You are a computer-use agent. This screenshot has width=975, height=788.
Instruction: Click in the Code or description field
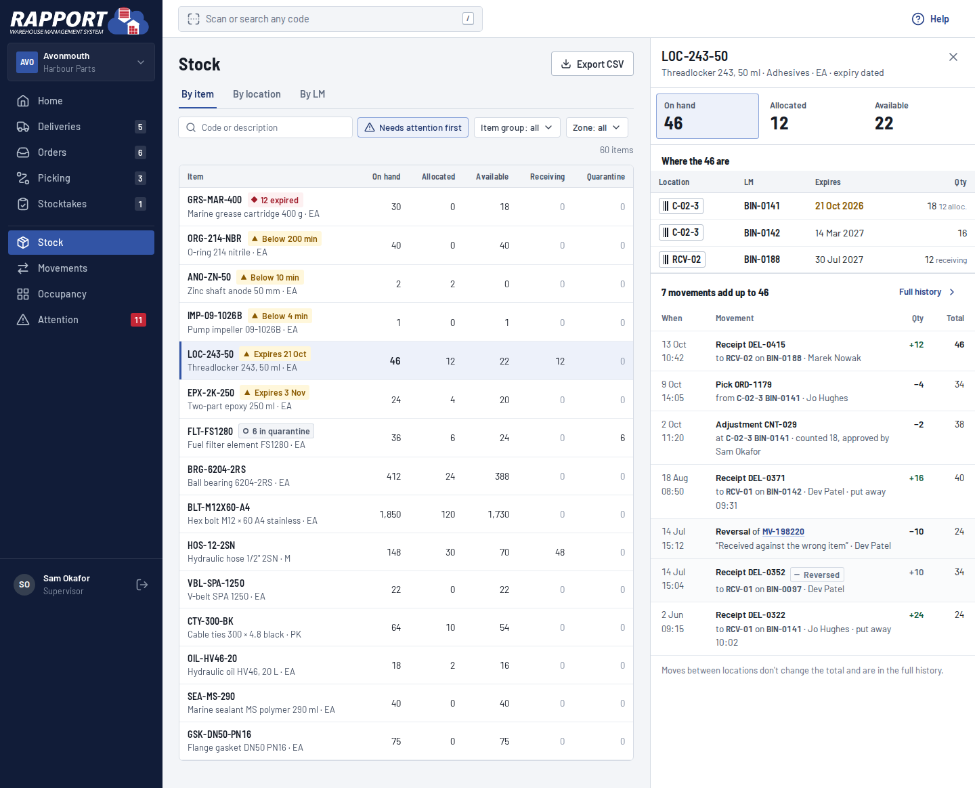click(x=265, y=127)
